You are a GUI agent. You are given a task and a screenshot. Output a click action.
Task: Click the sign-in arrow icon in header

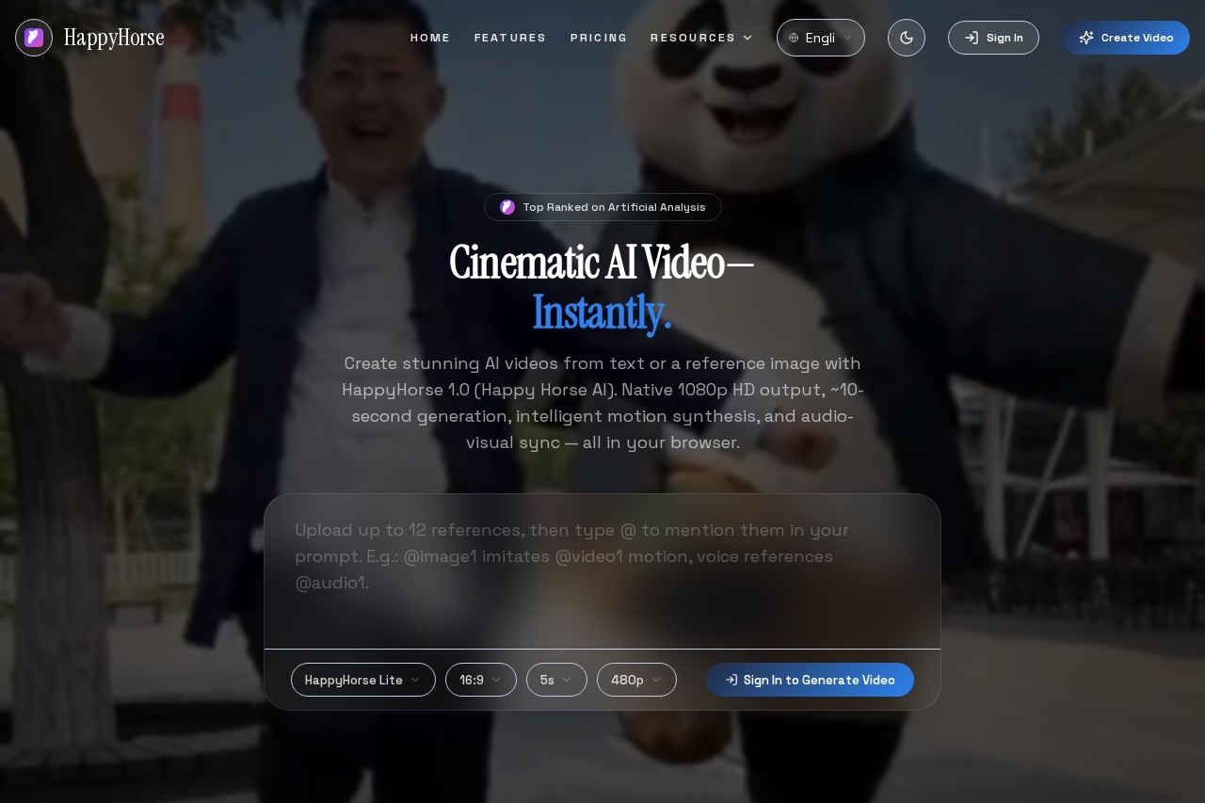972,38
